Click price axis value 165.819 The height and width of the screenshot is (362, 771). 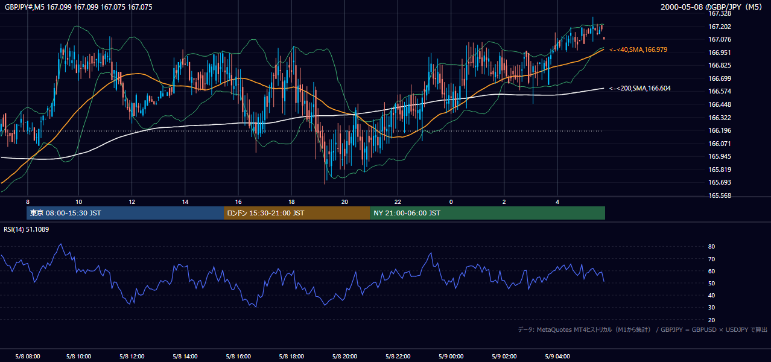click(720, 170)
